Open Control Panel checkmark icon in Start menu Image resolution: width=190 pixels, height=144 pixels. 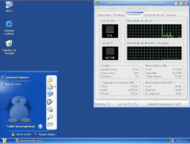coord(50,102)
